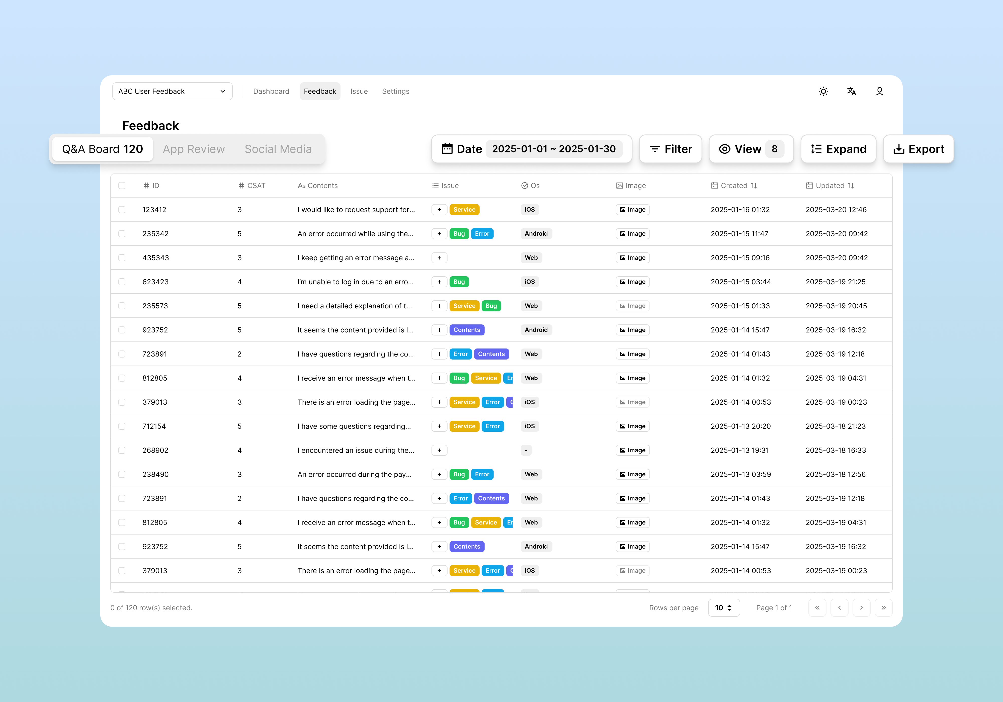Open the ABC User Feedback project dropdown
The image size is (1003, 702).
[x=172, y=91]
